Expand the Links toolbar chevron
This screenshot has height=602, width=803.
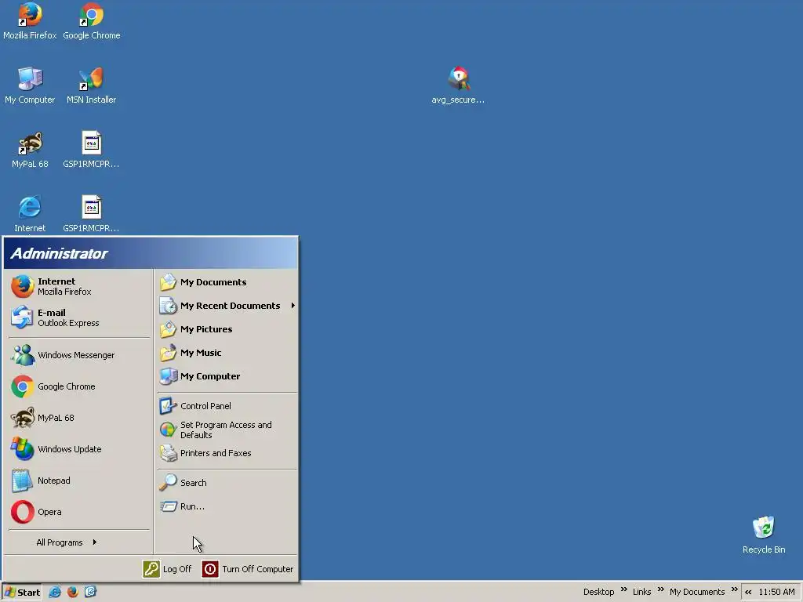point(660,589)
